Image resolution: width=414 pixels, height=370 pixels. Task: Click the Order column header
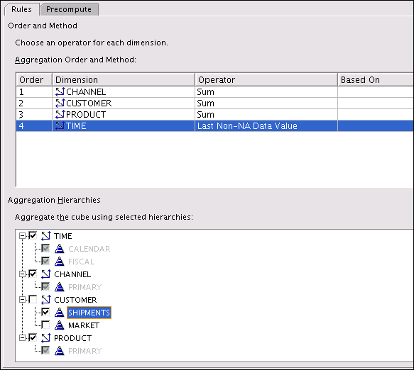click(34, 79)
